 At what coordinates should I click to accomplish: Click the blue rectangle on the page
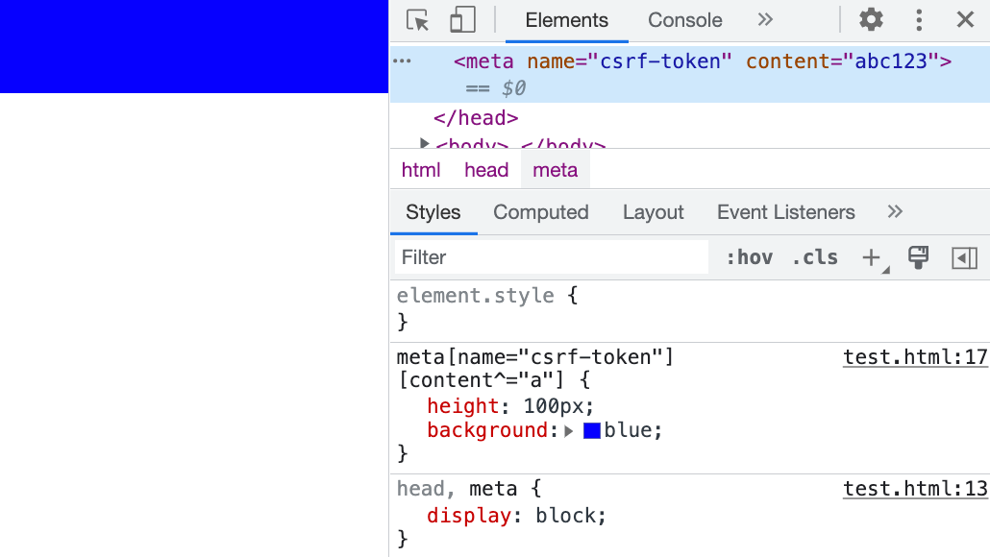[194, 47]
